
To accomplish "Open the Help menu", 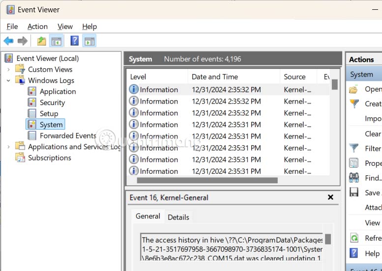I will coord(89,27).
